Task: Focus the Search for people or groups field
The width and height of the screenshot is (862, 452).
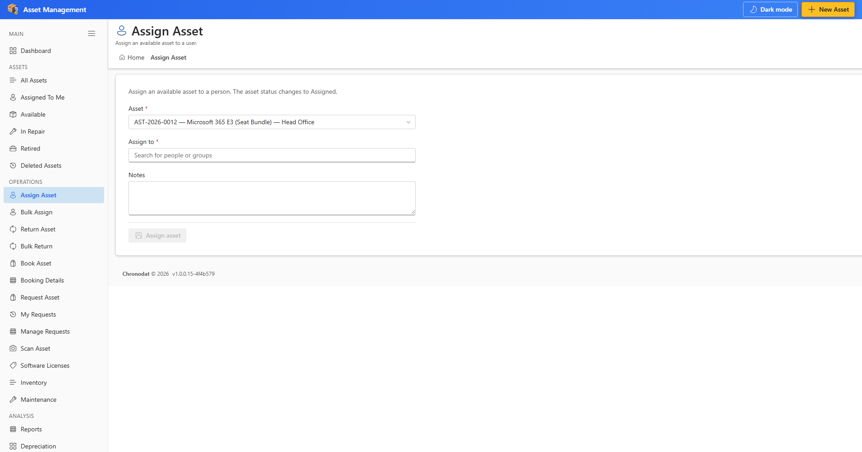Action: pyautogui.click(x=272, y=155)
